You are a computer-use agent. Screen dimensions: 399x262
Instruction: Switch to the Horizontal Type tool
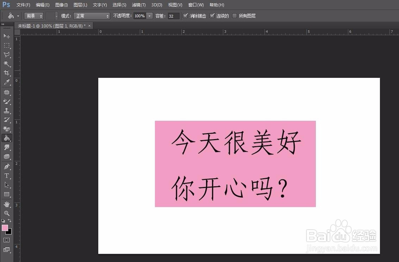6,175
